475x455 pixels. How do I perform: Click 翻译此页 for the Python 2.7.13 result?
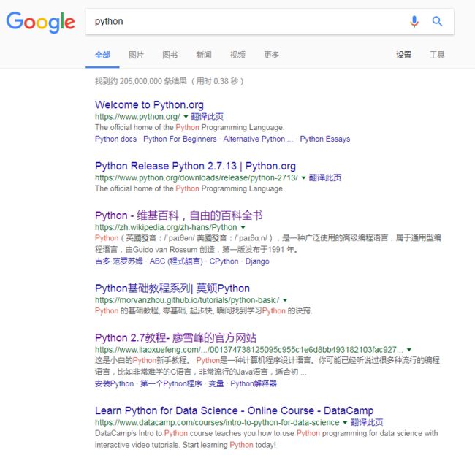325,177
